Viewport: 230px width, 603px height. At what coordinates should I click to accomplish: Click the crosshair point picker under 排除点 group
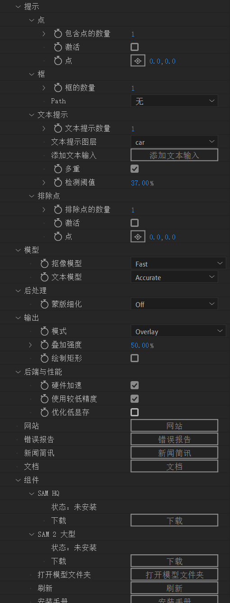coord(138,237)
